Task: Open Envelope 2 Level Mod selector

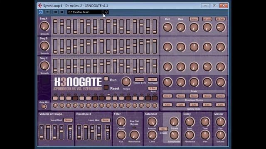Action: (x=106, y=120)
